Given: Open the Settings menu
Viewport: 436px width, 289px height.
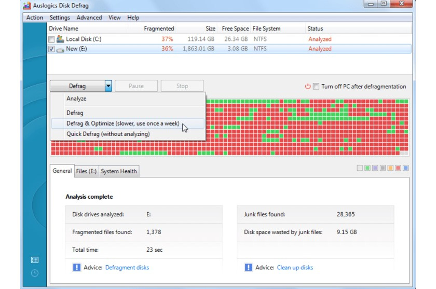Looking at the screenshot, I should pos(60,18).
